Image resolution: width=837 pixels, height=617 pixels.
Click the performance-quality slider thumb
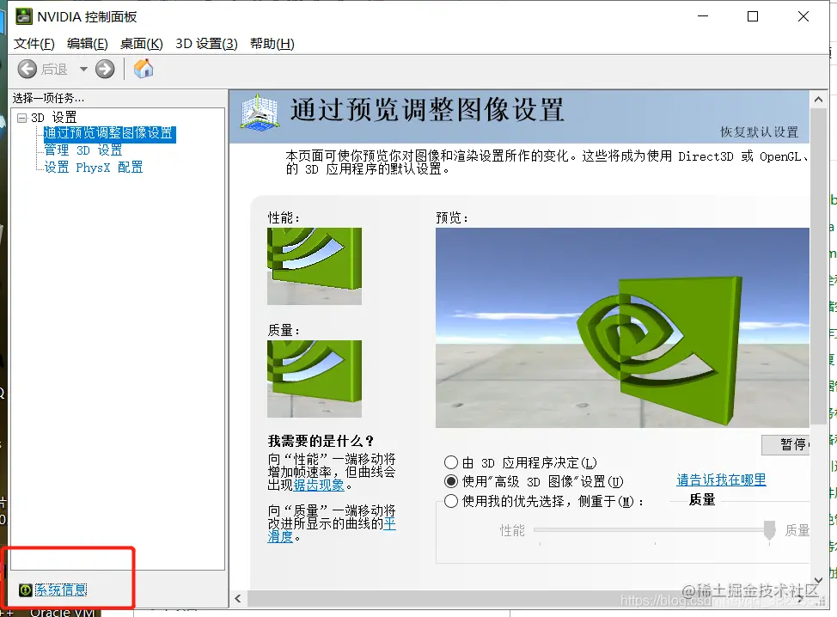769,530
